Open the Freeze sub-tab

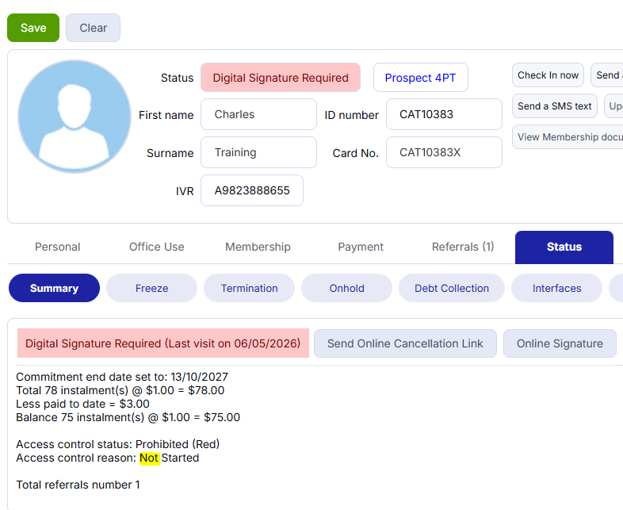151,288
